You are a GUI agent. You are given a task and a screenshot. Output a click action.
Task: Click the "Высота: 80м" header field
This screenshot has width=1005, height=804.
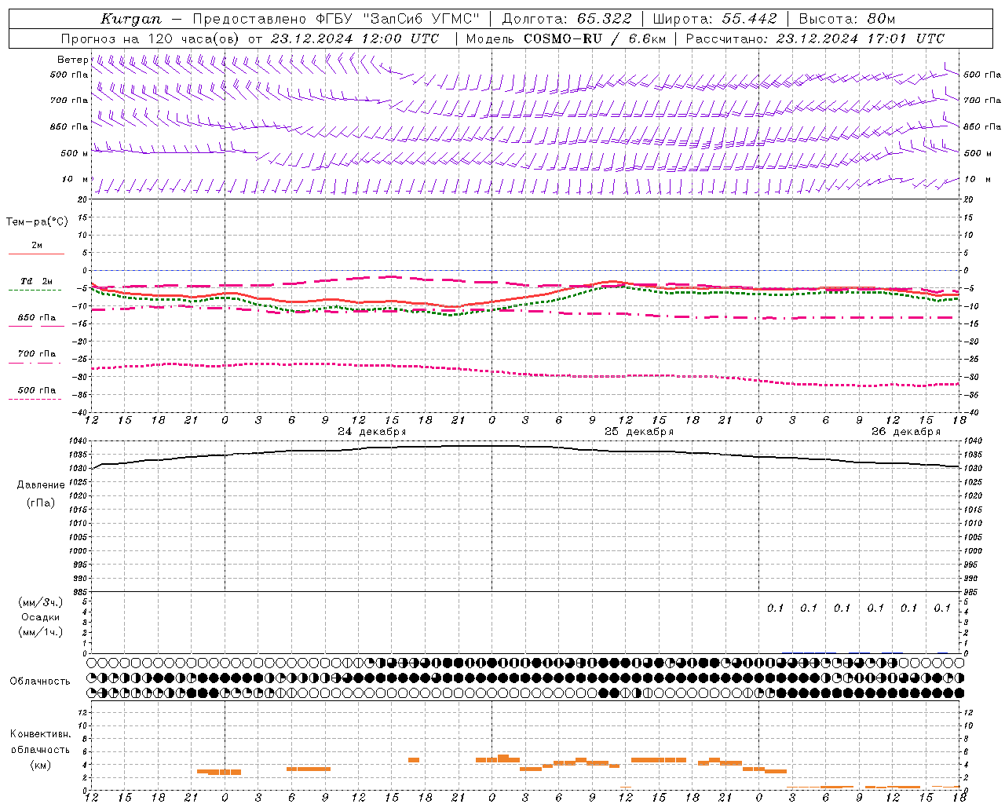tap(847, 19)
